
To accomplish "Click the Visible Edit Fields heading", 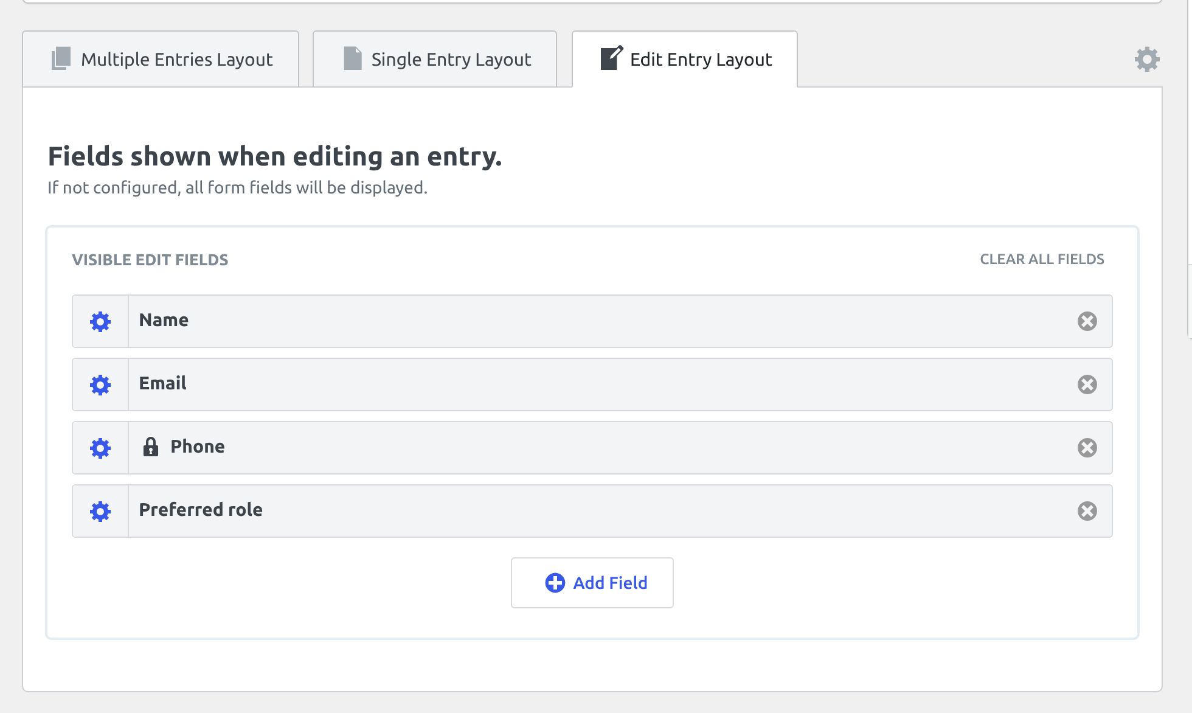I will pos(150,260).
